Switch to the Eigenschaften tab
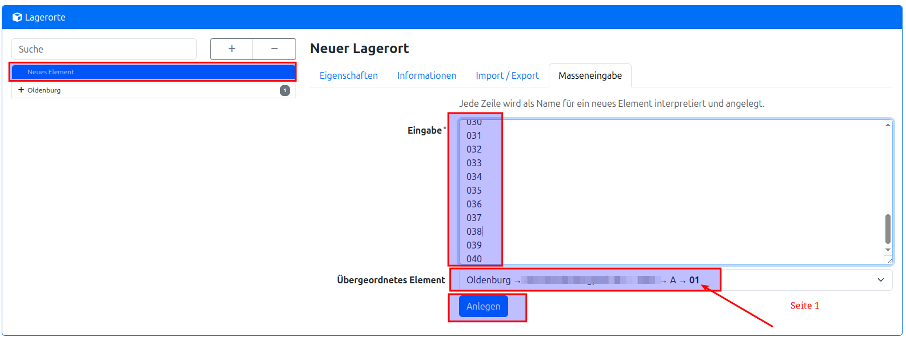The image size is (906, 349). (349, 75)
